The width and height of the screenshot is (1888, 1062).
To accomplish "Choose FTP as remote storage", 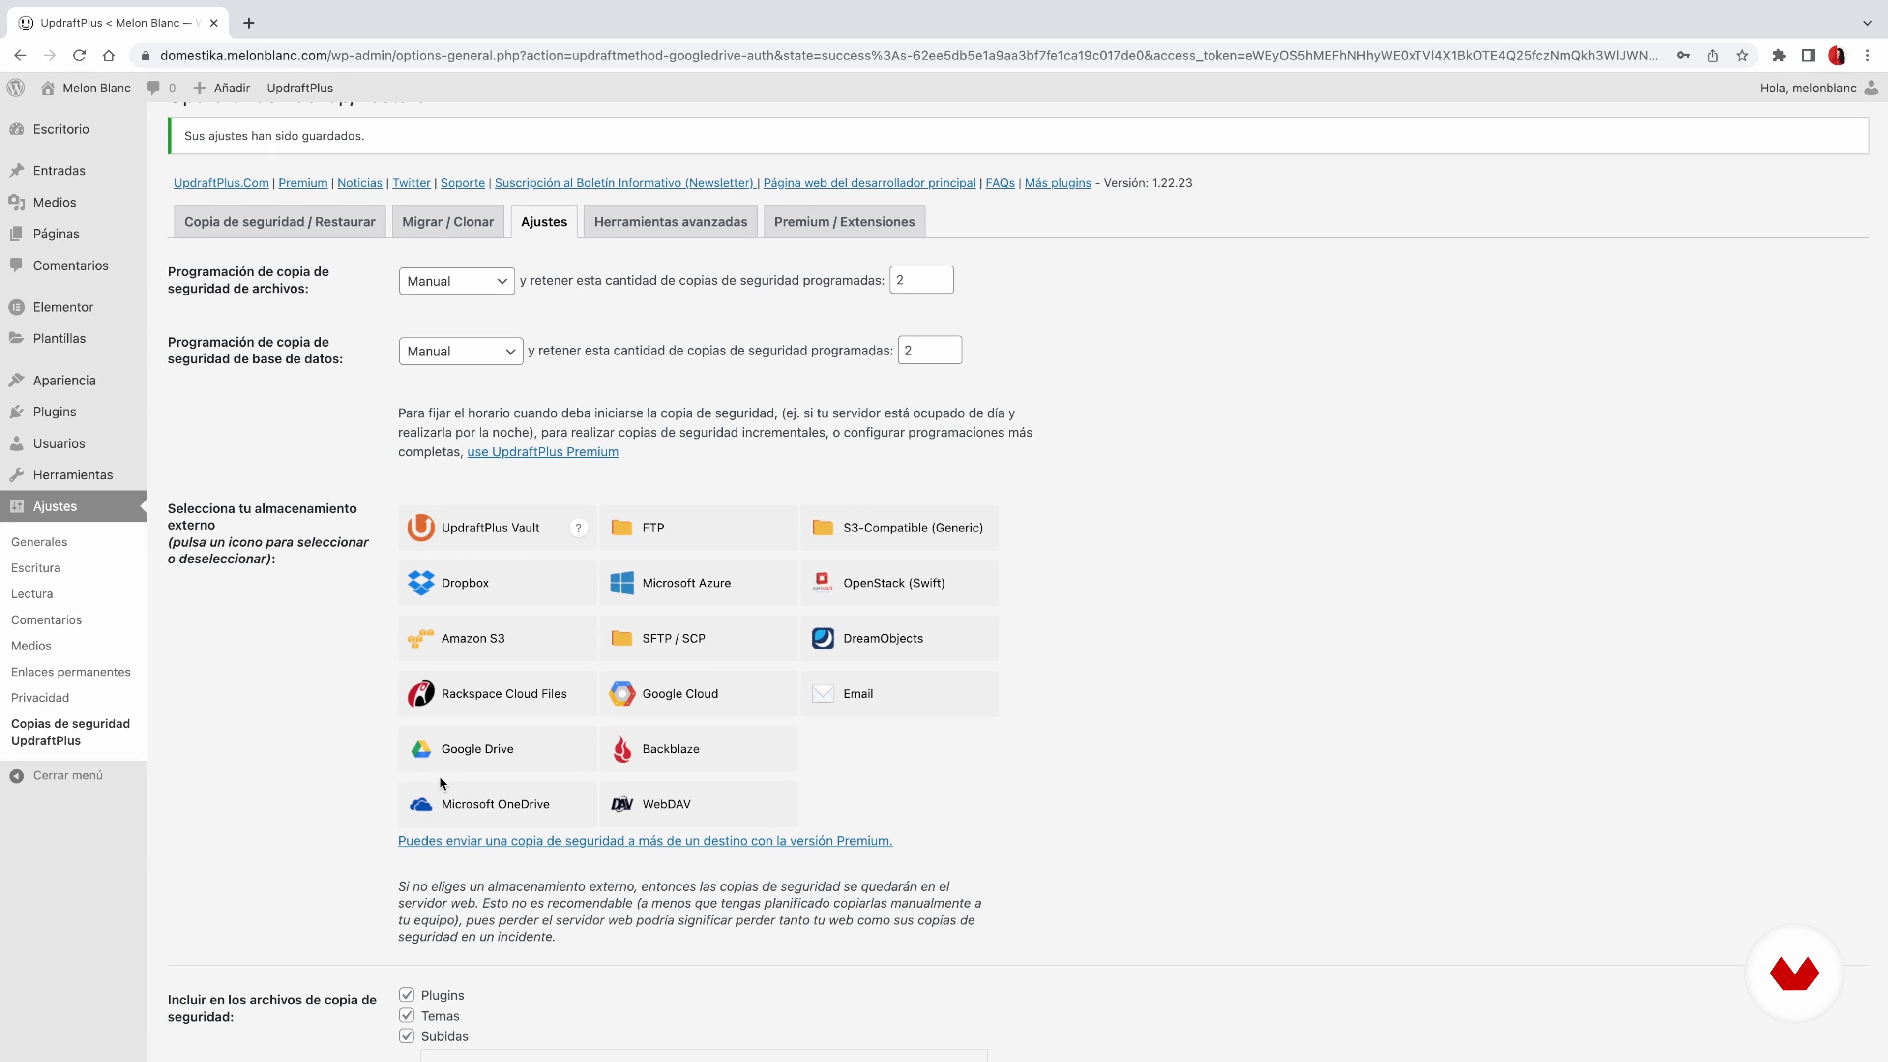I will click(x=698, y=528).
